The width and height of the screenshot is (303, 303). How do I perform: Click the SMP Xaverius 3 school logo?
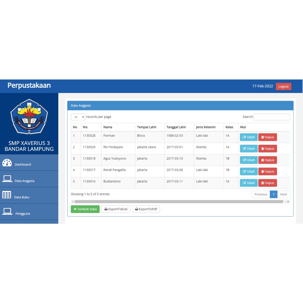(29, 117)
